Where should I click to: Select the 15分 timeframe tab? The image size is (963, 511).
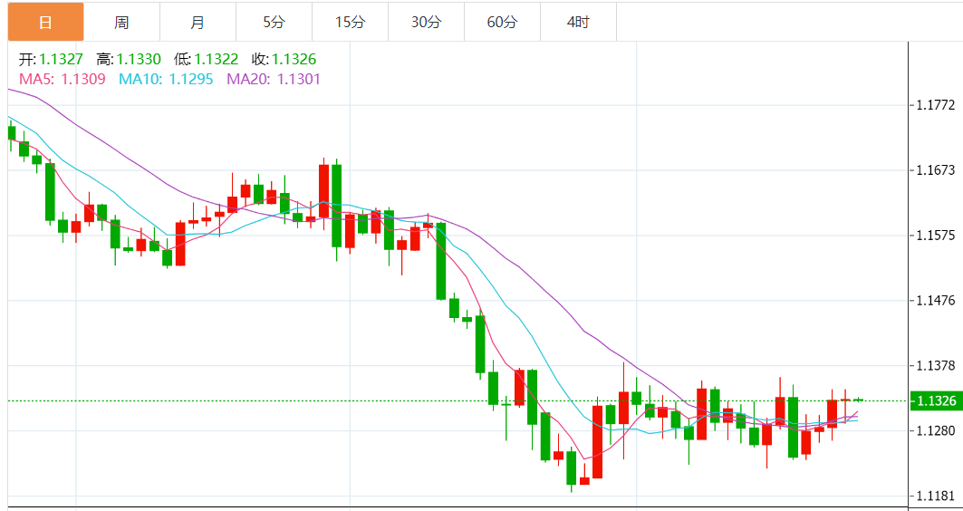(x=350, y=22)
